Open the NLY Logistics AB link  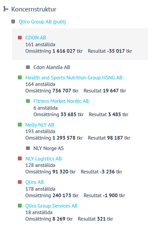43,159
